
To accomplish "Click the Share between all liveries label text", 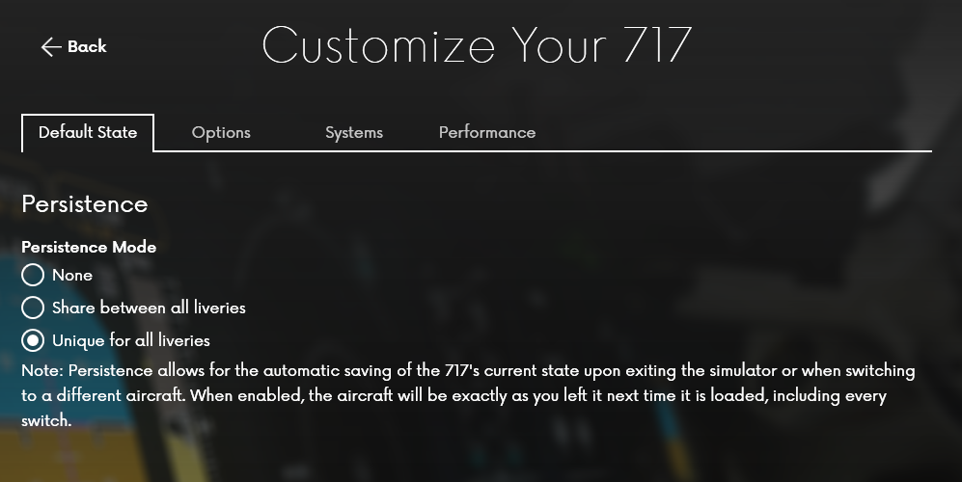I will (x=149, y=308).
